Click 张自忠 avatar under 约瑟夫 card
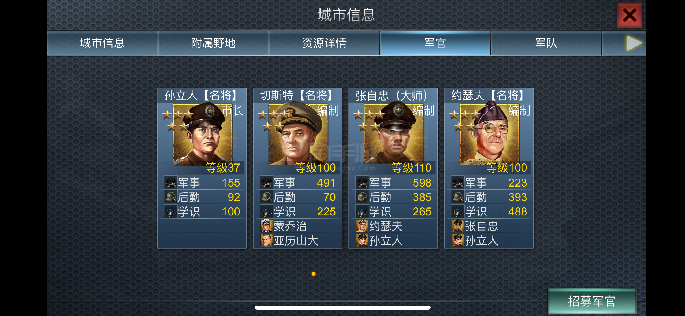685x316 pixels. [458, 226]
